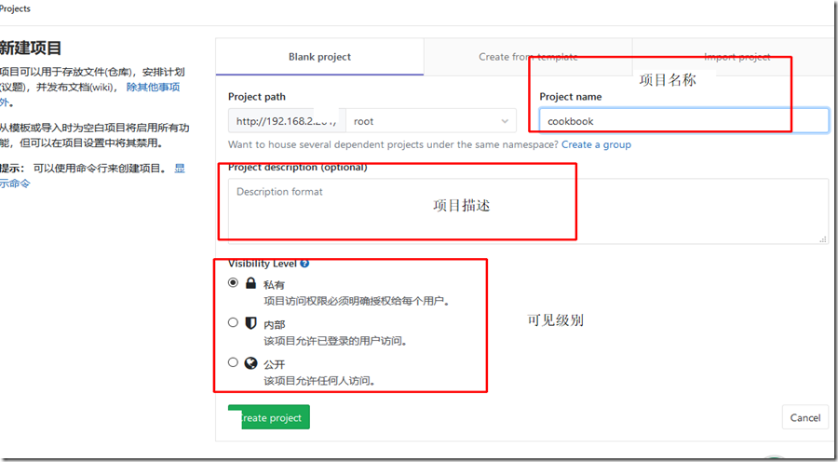Image resolution: width=838 pixels, height=462 pixels.
Task: Switch to the Import project tab
Action: point(737,57)
